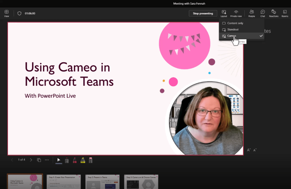Choose Standout layout option
This screenshot has height=189, width=291.
[233, 30]
